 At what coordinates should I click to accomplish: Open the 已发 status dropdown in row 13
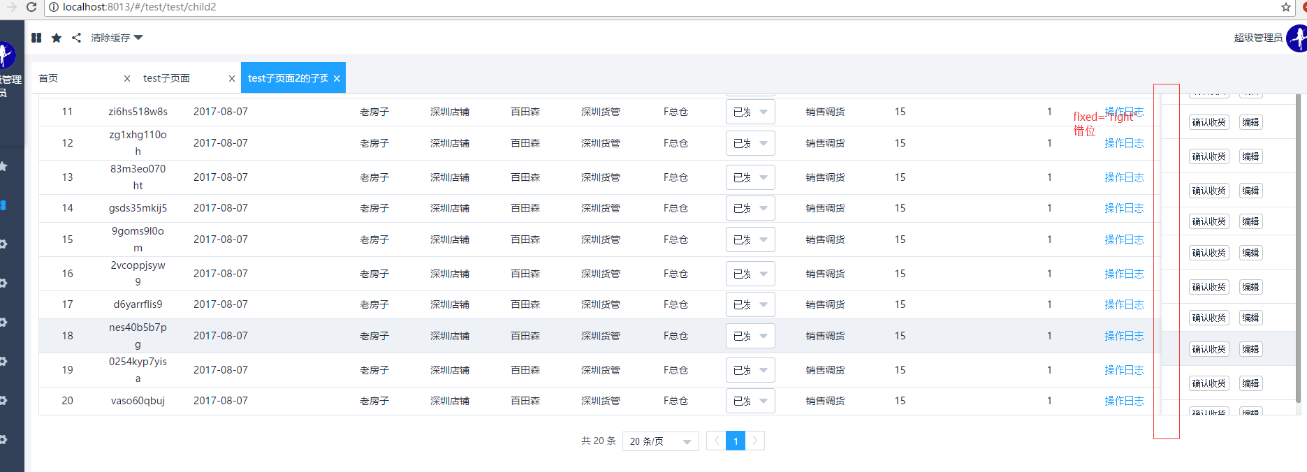(x=750, y=177)
